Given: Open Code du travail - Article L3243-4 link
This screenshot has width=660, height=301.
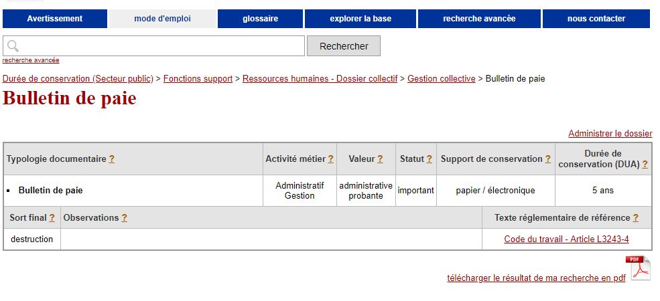Looking at the screenshot, I should coord(567,239).
